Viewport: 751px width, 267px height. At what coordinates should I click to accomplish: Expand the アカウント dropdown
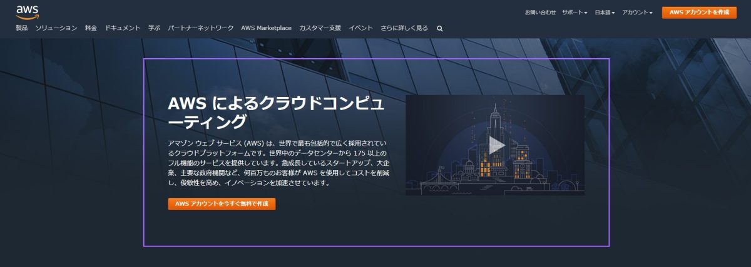click(638, 13)
